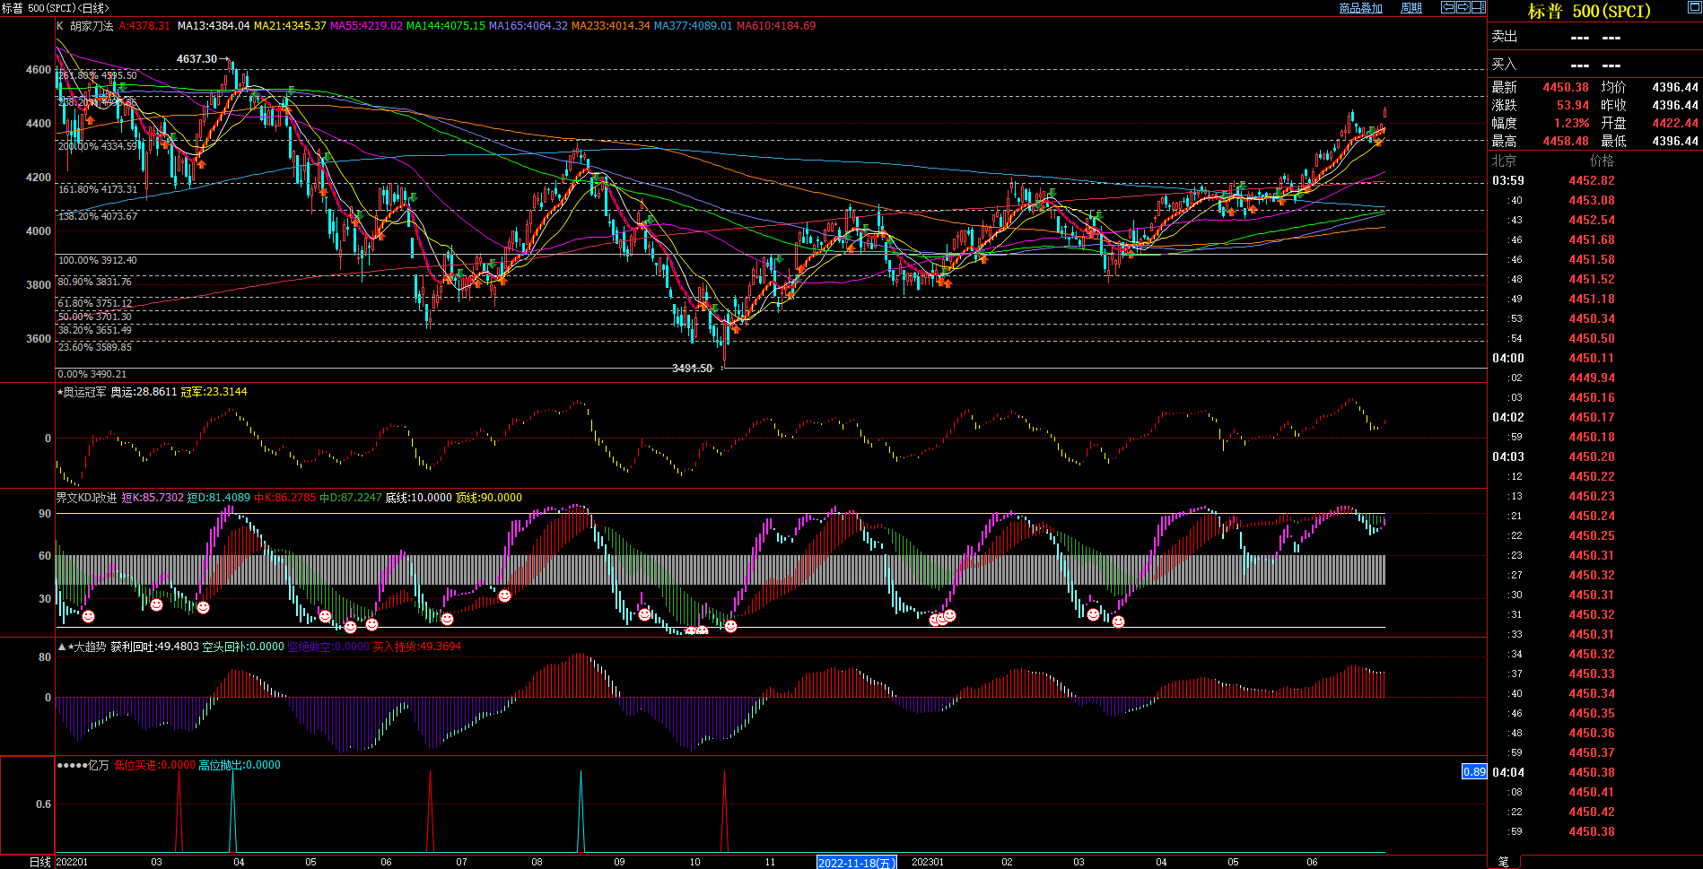This screenshot has width=1703, height=869.
Task: Click the 3491.50 low price label
Action: pos(692,369)
